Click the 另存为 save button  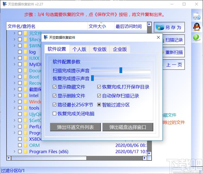click(x=169, y=27)
